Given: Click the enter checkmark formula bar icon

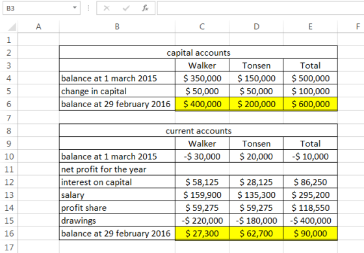Looking at the screenshot, I should tap(126, 8).
